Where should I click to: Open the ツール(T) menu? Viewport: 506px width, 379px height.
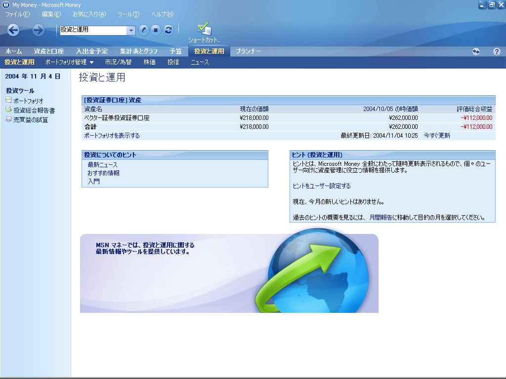click(x=128, y=14)
